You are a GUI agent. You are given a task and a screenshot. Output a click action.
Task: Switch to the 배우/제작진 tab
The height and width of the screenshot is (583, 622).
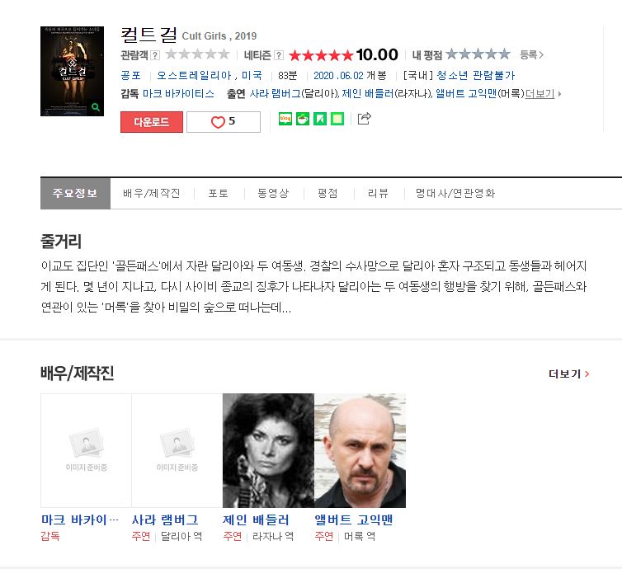click(152, 193)
